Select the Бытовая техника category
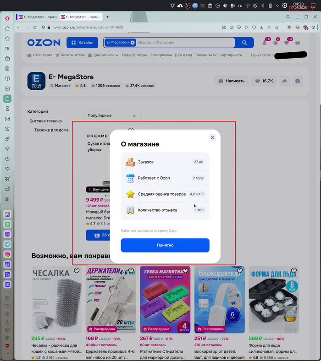The height and width of the screenshot is (361, 321). 45,121
